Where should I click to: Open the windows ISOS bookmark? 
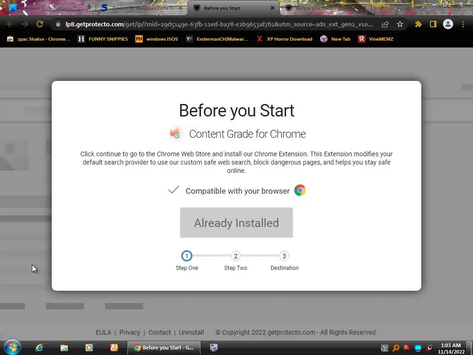(x=157, y=39)
